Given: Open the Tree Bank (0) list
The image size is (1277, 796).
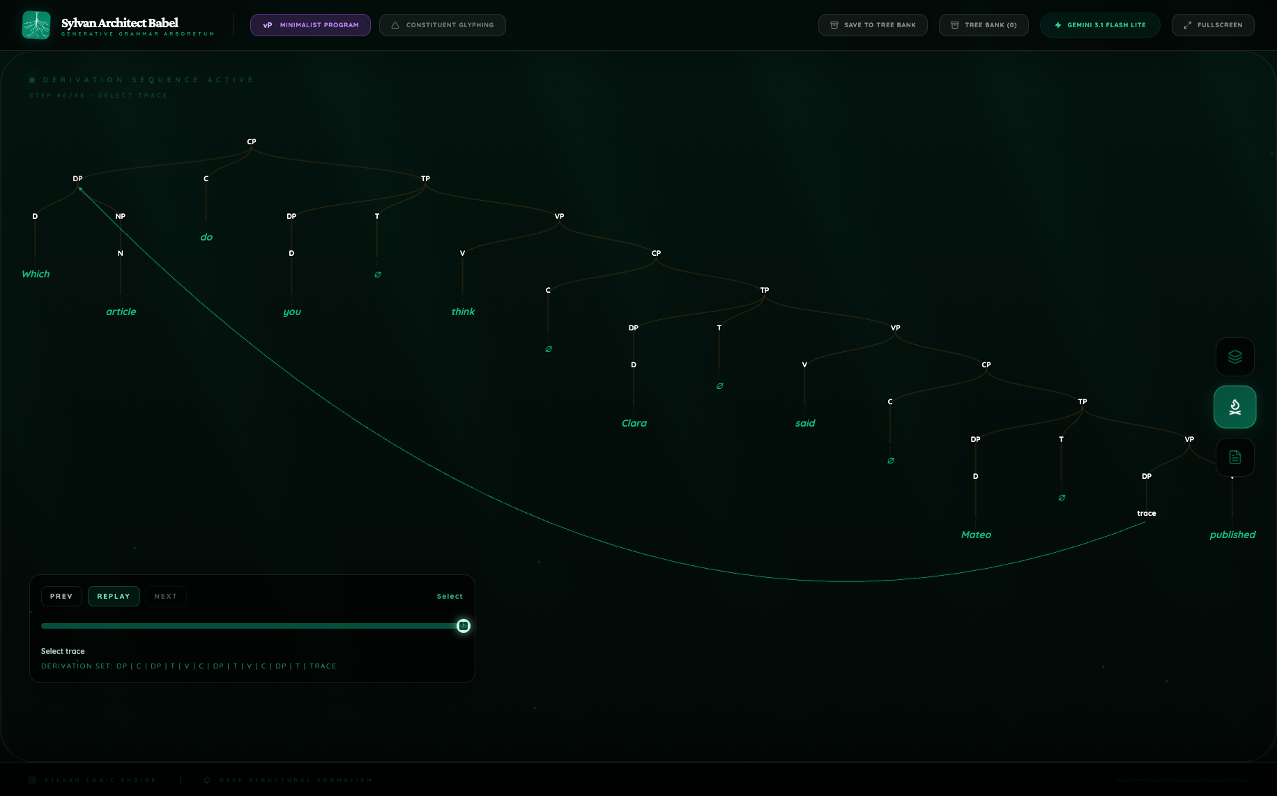Looking at the screenshot, I should pos(983,25).
